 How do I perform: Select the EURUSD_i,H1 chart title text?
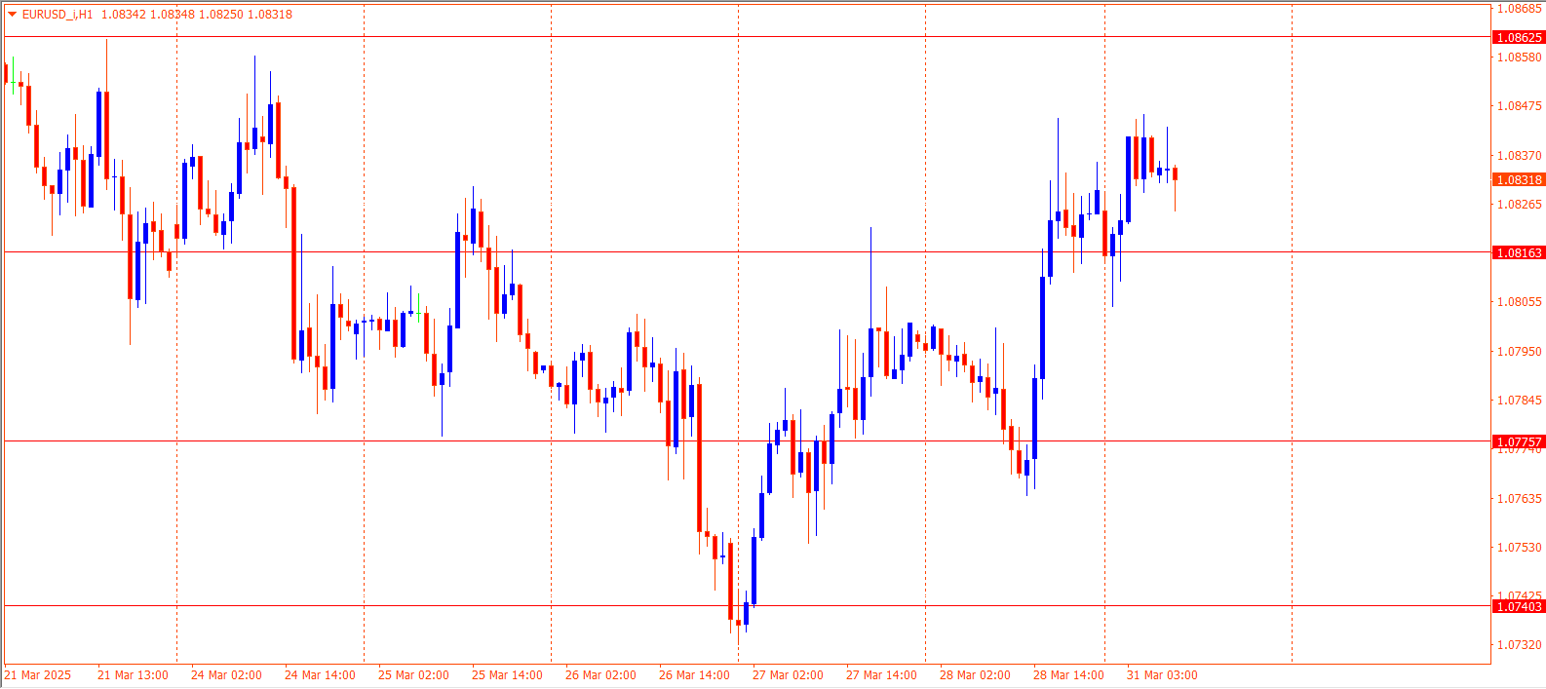pos(58,15)
